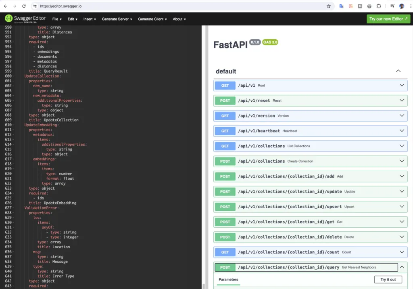Click the OAS 3.0 badge
The height and width of the screenshot is (289, 413).
coord(270,42)
